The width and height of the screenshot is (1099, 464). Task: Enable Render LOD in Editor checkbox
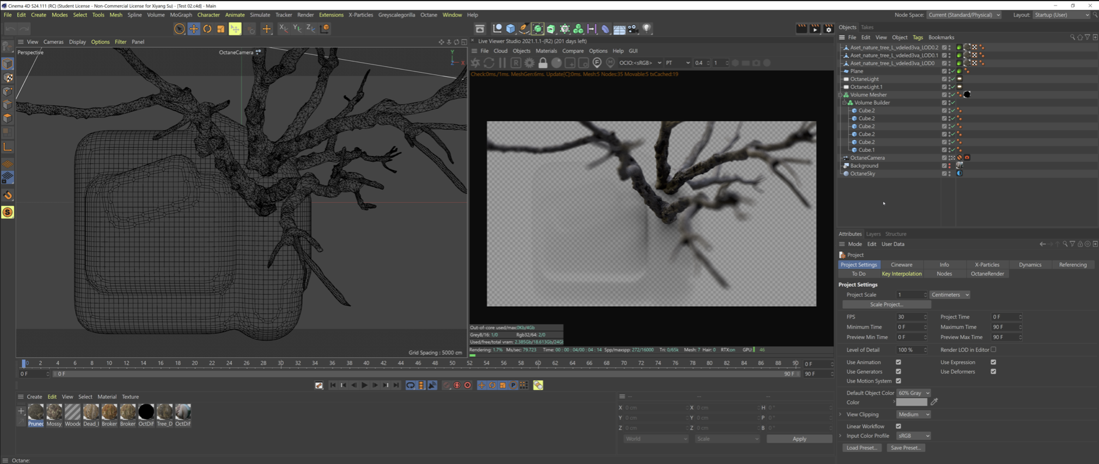(993, 350)
